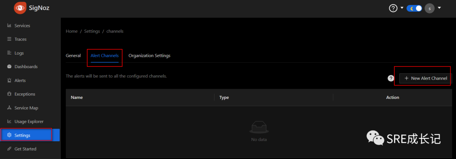This screenshot has width=456, height=159.
Task: Open the Traces page
Action: click(20, 39)
